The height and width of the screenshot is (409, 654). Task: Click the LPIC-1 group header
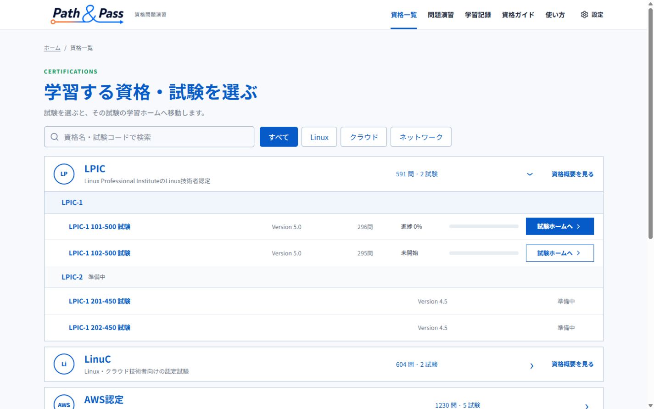click(324, 202)
